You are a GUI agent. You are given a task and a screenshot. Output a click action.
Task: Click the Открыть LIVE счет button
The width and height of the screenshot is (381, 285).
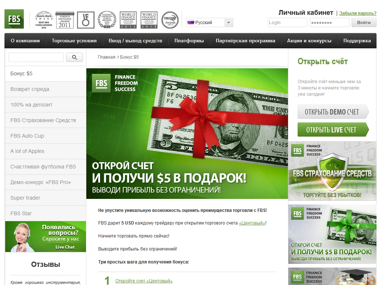point(333,130)
